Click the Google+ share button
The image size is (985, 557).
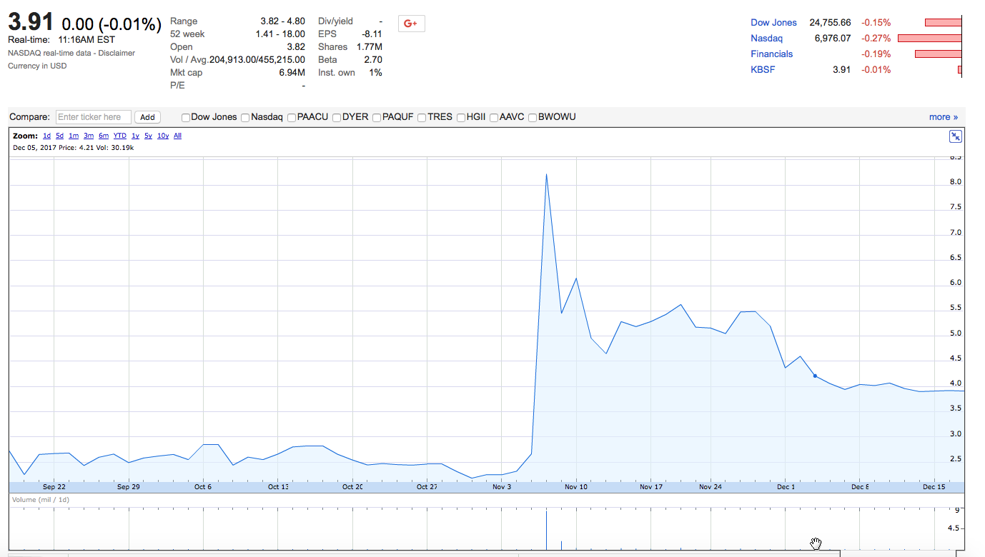coord(411,24)
